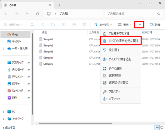Click the Copy toolbar icon
Image resolution: width=165 pixels, height=130 pixels.
[43, 25]
